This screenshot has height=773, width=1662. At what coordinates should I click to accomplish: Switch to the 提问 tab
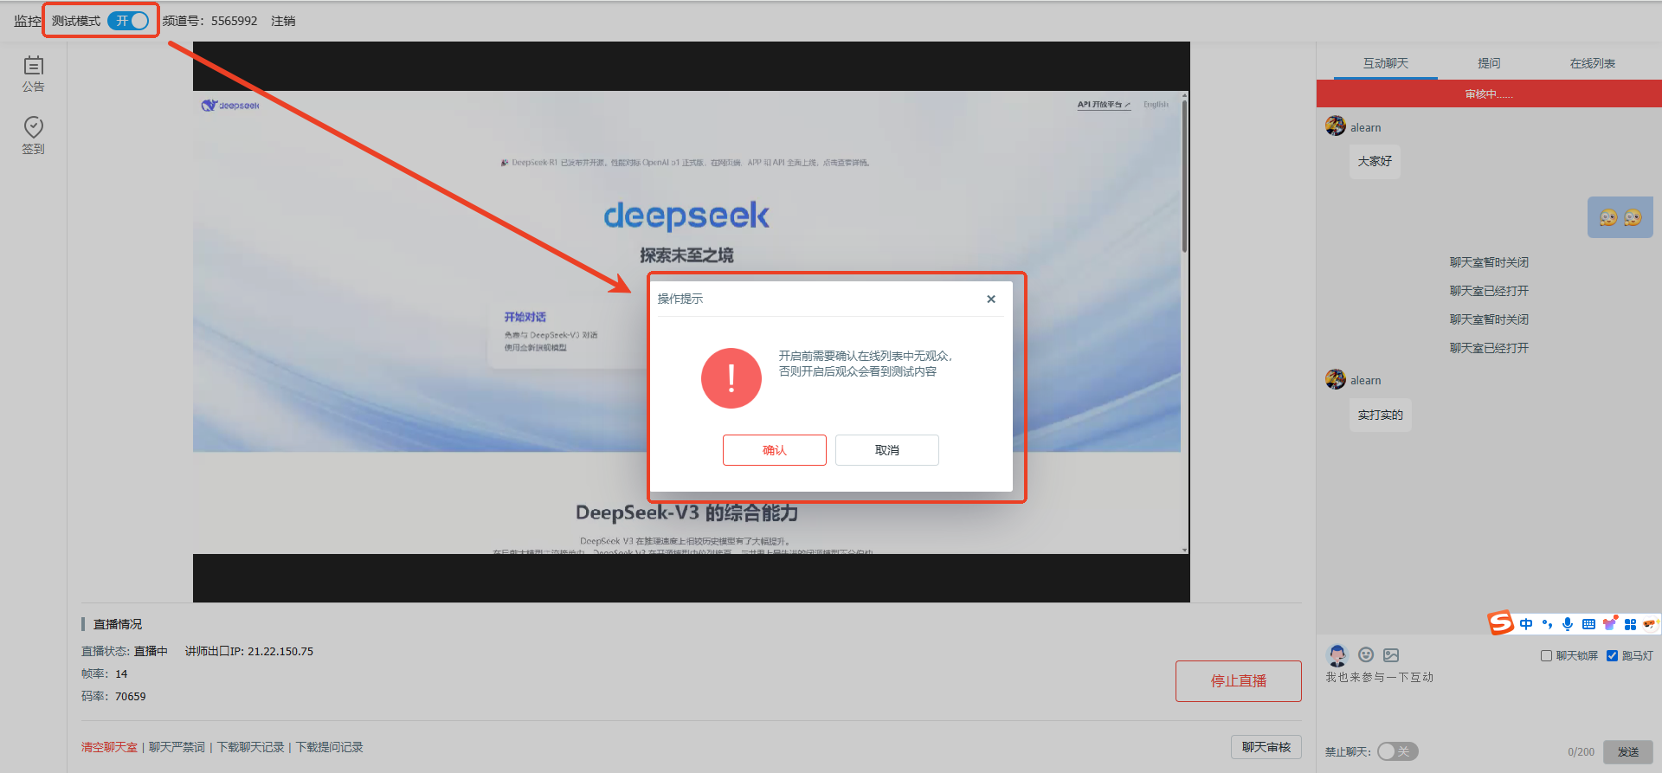coord(1489,63)
